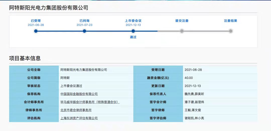Open the 上海东洲资产评估有限公司 link
Viewport: 271px width, 131px height.
pos(79,118)
